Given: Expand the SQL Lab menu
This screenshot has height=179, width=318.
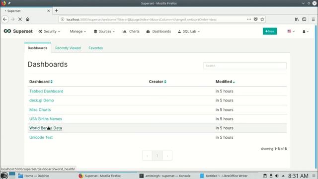Looking at the screenshot, I should [189, 31].
